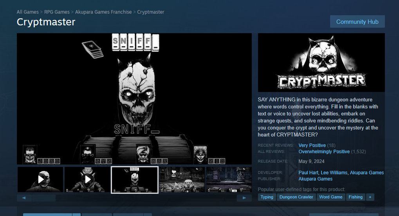The image size is (399, 216).
Task: Expand tags with the plus button
Action: (370, 197)
